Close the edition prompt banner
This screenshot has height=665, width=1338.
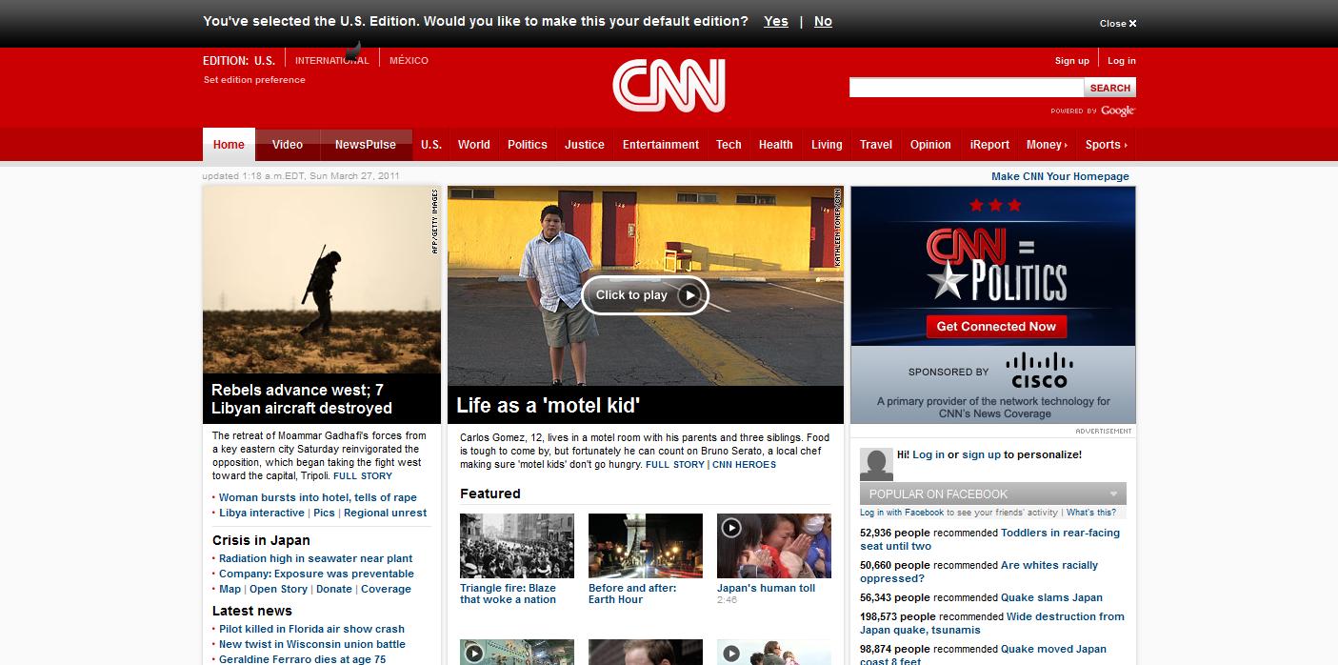pyautogui.click(x=1118, y=24)
